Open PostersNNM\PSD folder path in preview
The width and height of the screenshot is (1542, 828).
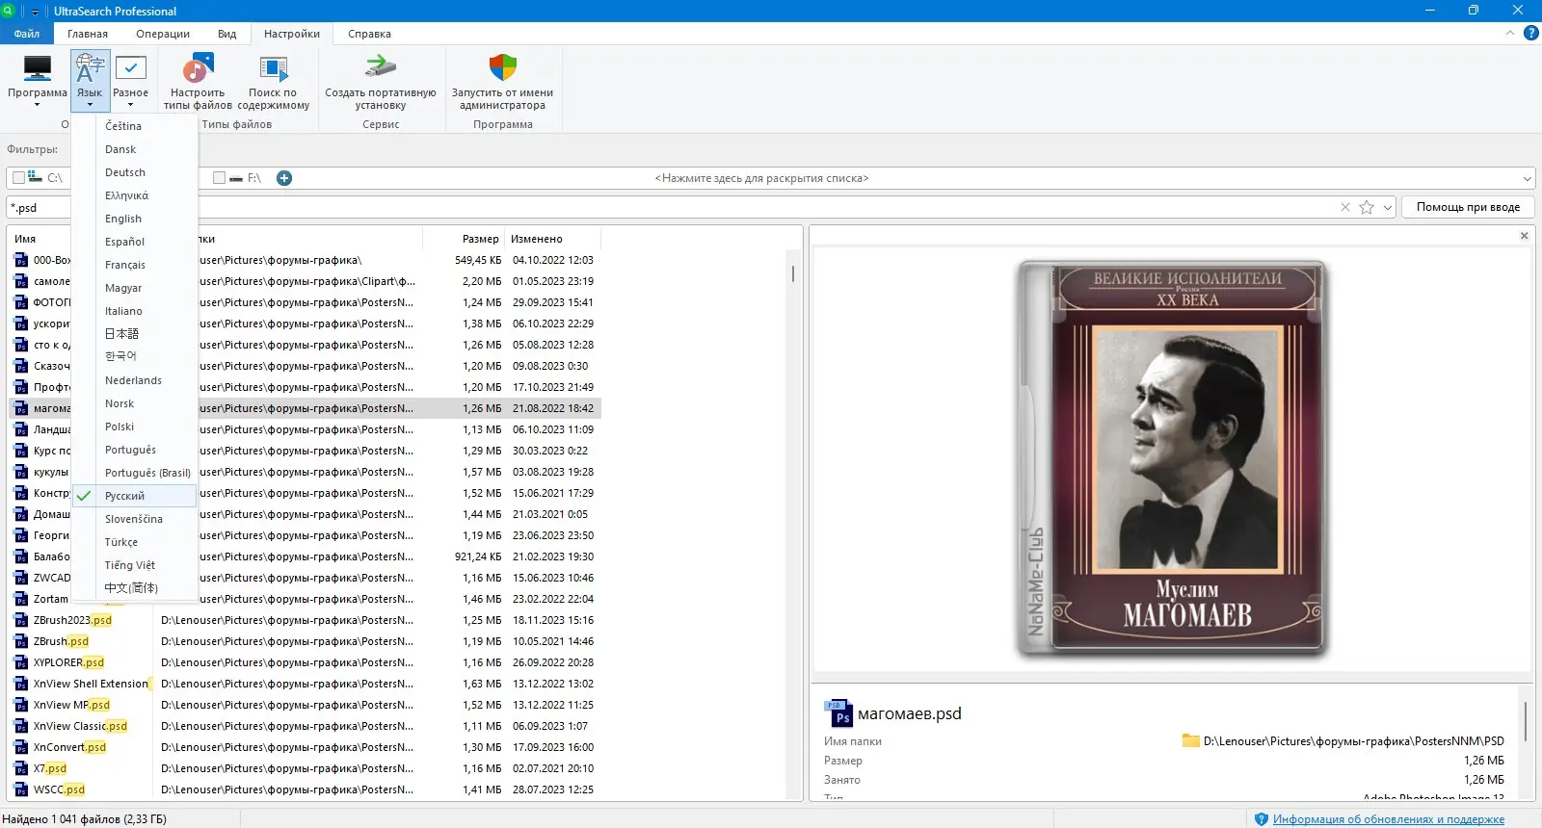[1353, 741]
